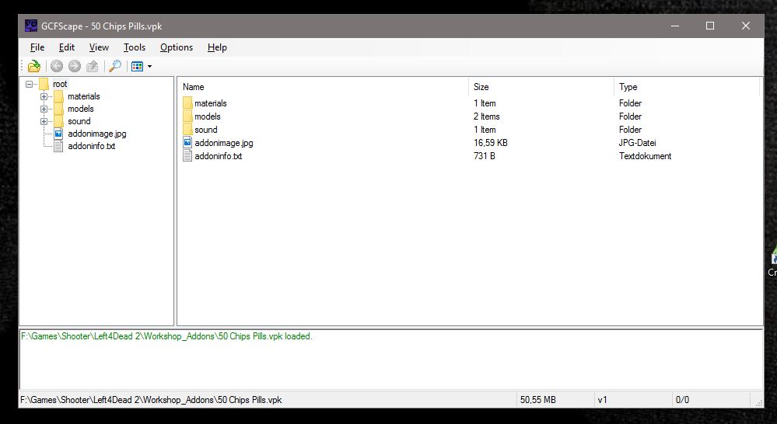
Task: Click the 731 B size cell
Action: coord(485,156)
